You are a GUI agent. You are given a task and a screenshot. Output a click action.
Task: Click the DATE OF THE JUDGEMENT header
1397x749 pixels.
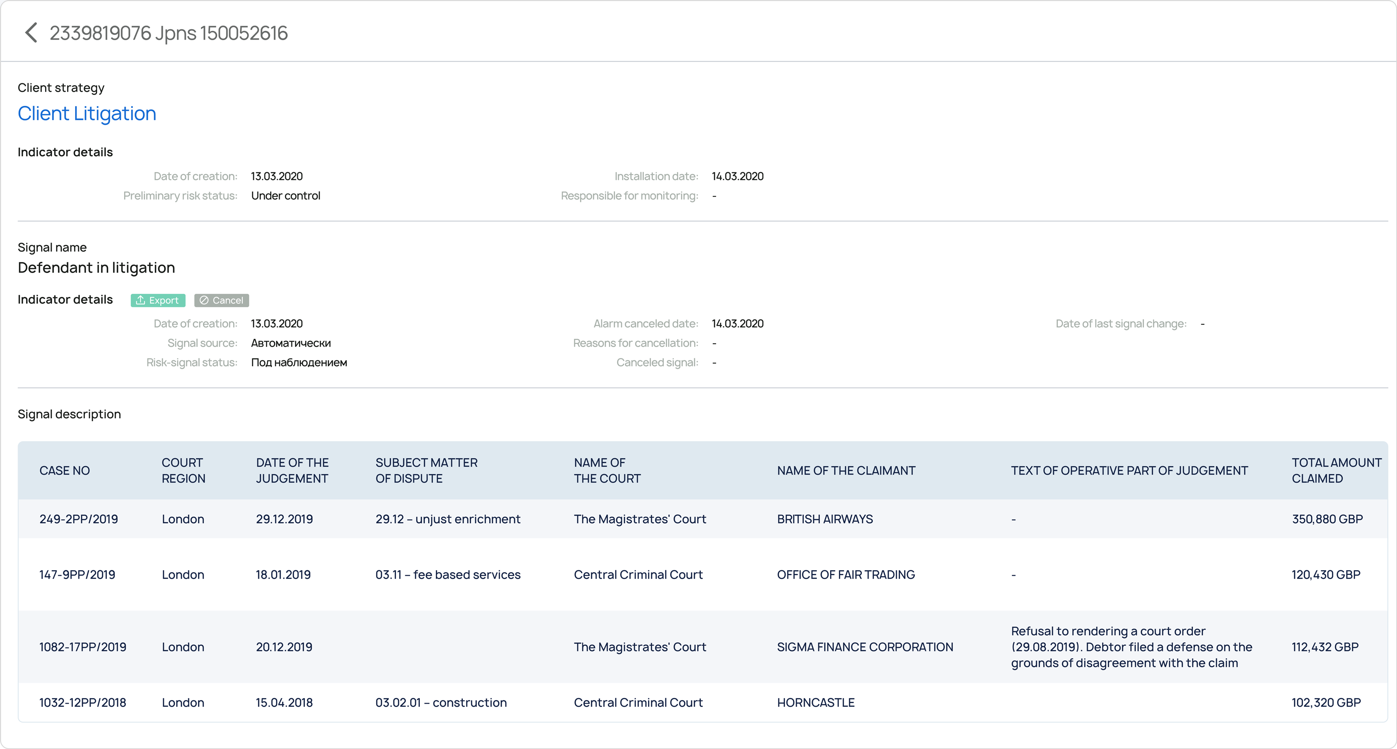292,470
